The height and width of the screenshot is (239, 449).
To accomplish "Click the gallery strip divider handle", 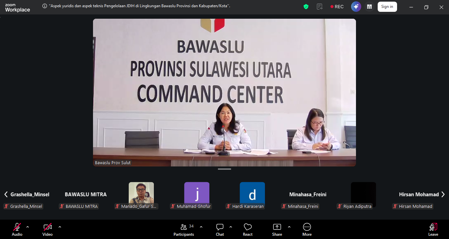I will (x=225, y=169).
